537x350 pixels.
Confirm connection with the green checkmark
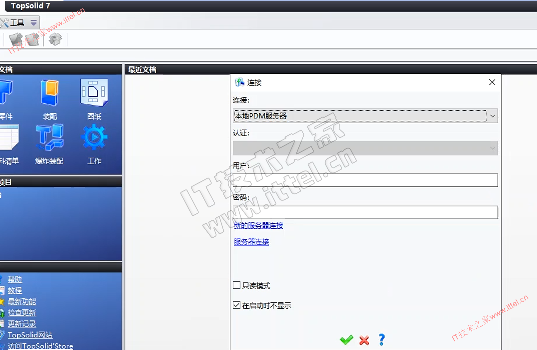pyautogui.click(x=346, y=340)
